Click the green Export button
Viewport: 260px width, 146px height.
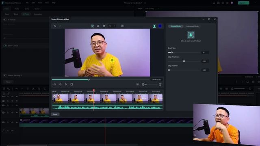[243, 3]
